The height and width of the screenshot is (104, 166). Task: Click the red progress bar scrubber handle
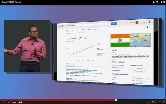116,100
